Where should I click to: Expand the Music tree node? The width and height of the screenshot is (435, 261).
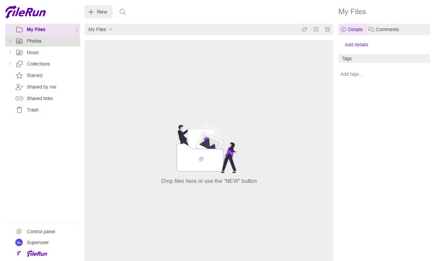pyautogui.click(x=10, y=53)
